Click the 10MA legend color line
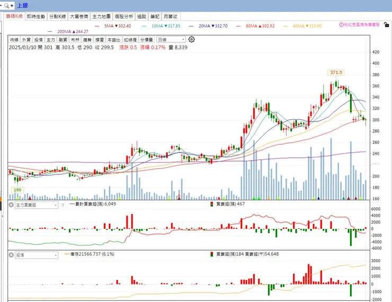This screenshot has height=302, width=392. click(x=144, y=26)
